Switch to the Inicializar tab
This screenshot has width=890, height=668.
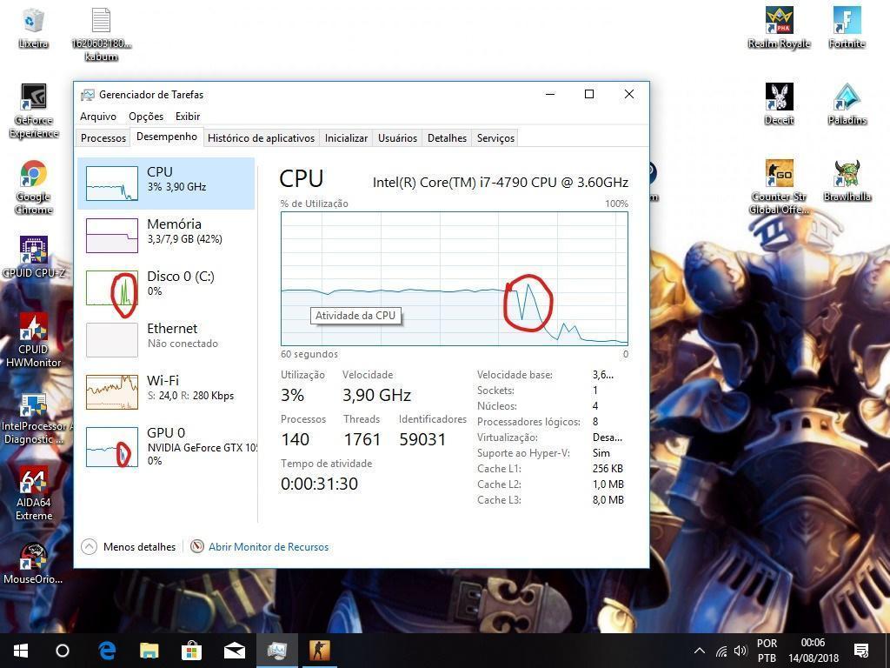(x=346, y=138)
